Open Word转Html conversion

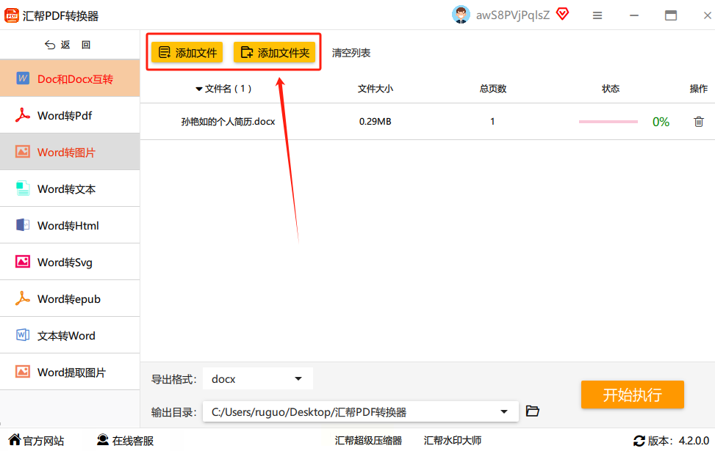point(70,225)
